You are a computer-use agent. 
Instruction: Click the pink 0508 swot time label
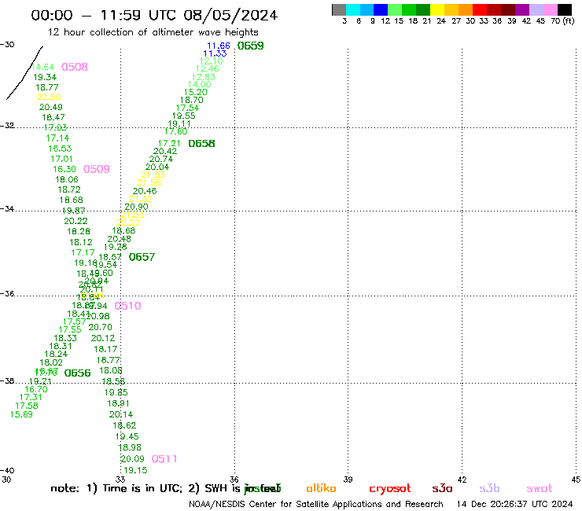pos(74,67)
